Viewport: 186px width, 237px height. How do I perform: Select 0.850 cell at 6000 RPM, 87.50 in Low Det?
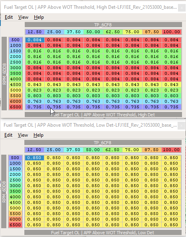point(152,219)
